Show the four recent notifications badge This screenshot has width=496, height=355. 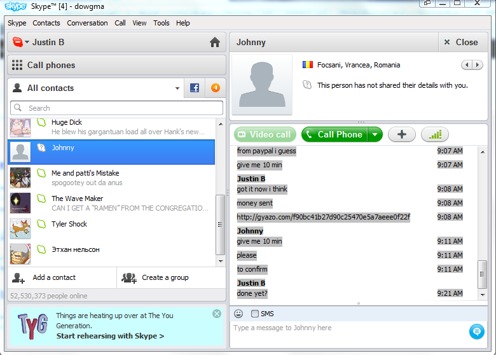tap(216, 88)
